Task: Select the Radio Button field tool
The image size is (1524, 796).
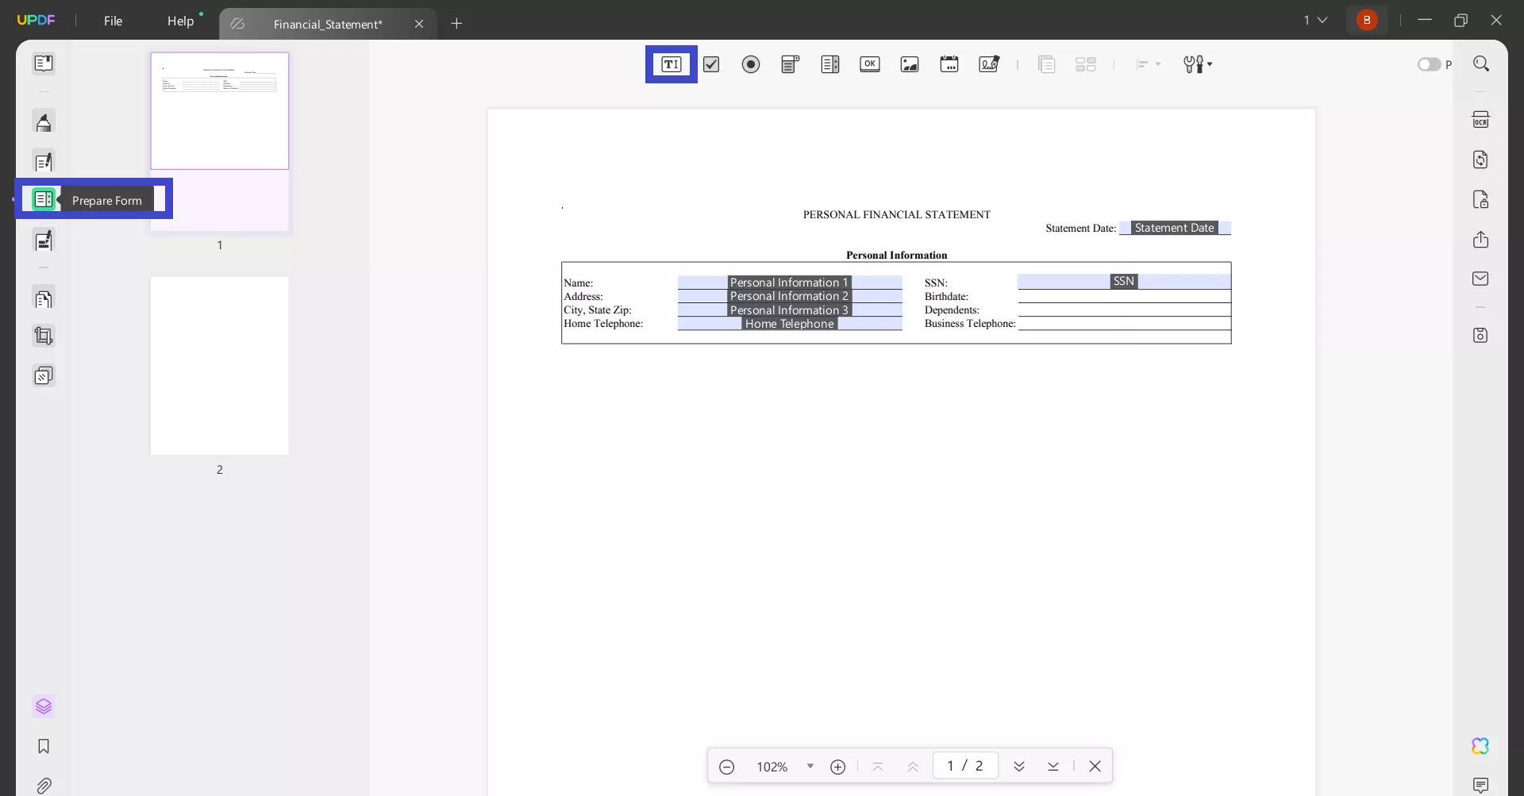Action: (751, 64)
